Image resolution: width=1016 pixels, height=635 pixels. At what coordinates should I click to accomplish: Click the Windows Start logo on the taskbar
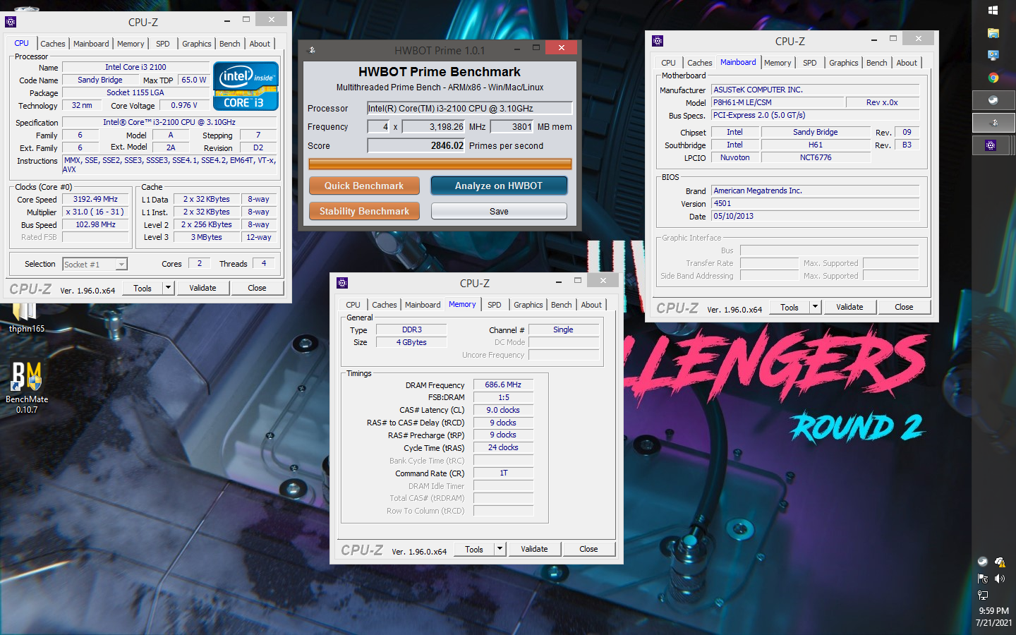coord(993,11)
